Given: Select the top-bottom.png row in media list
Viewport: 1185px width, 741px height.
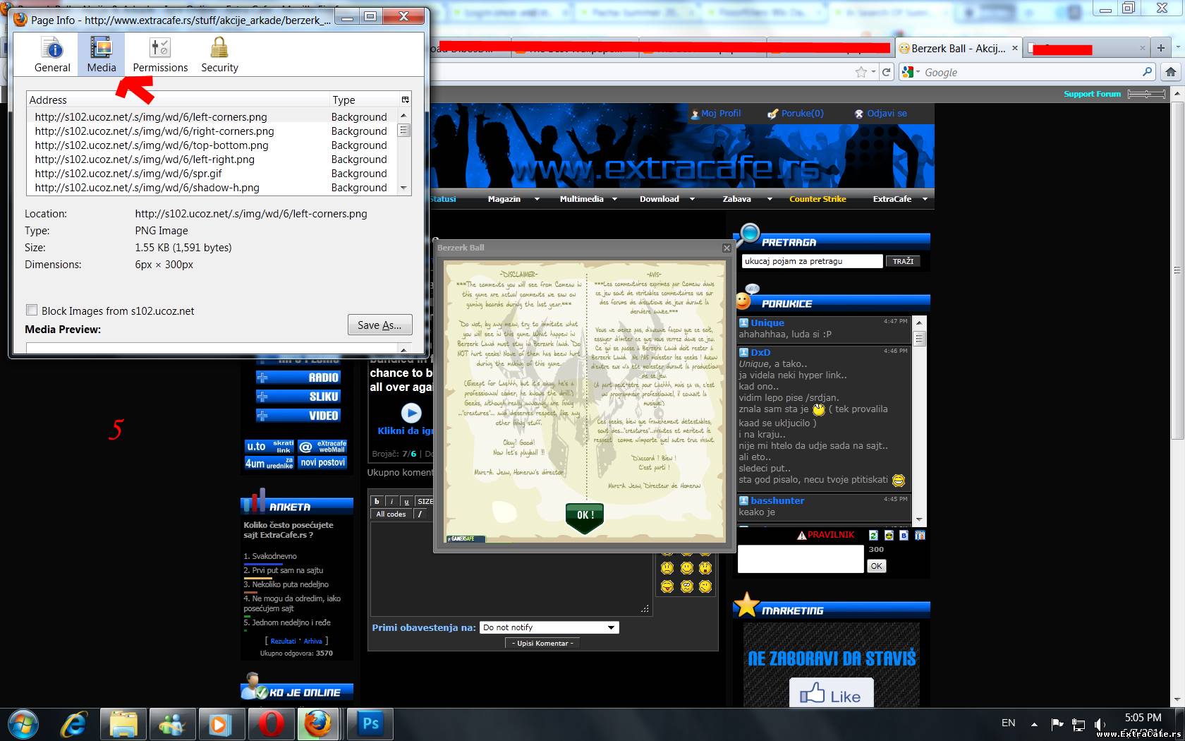Looking at the screenshot, I should click(212, 145).
